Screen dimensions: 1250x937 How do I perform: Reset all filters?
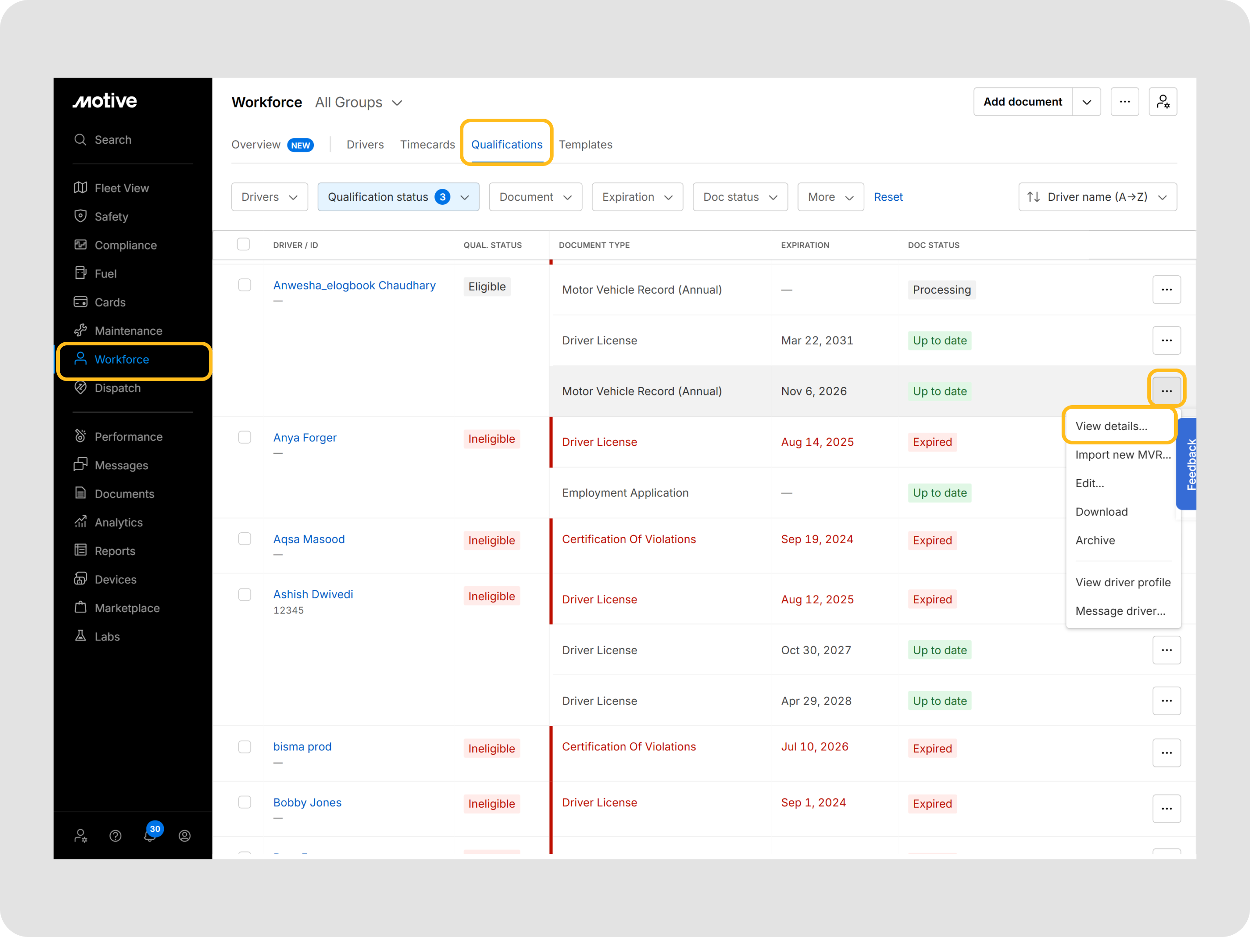click(888, 197)
